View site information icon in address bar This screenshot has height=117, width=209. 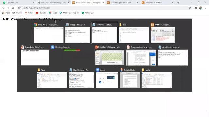(x=19, y=8)
